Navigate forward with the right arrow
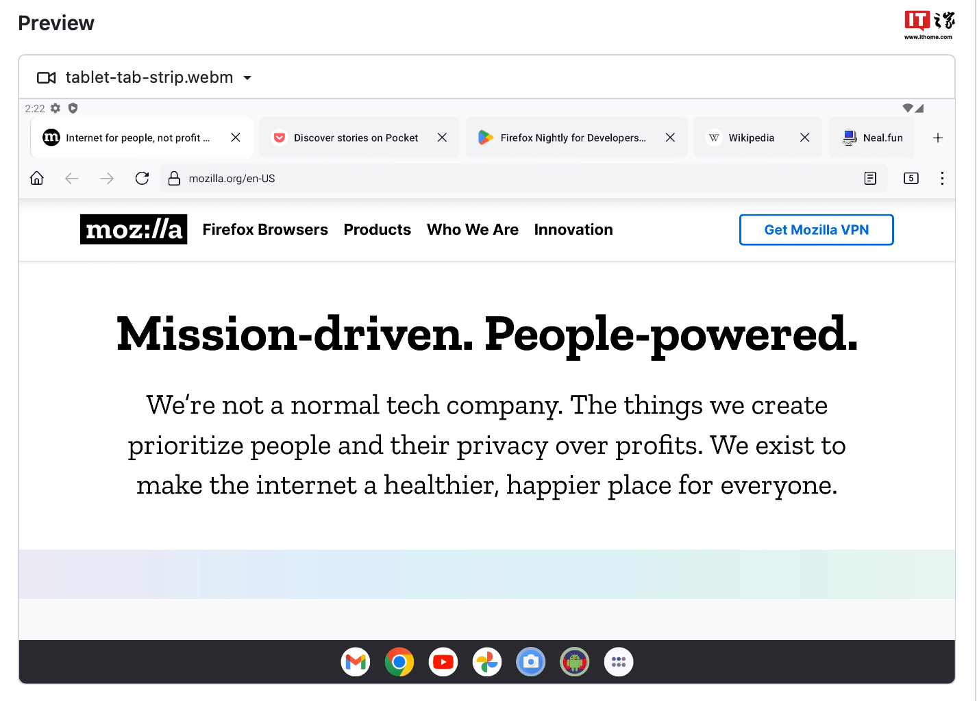Viewport: 977px width, 701px height. tap(107, 179)
